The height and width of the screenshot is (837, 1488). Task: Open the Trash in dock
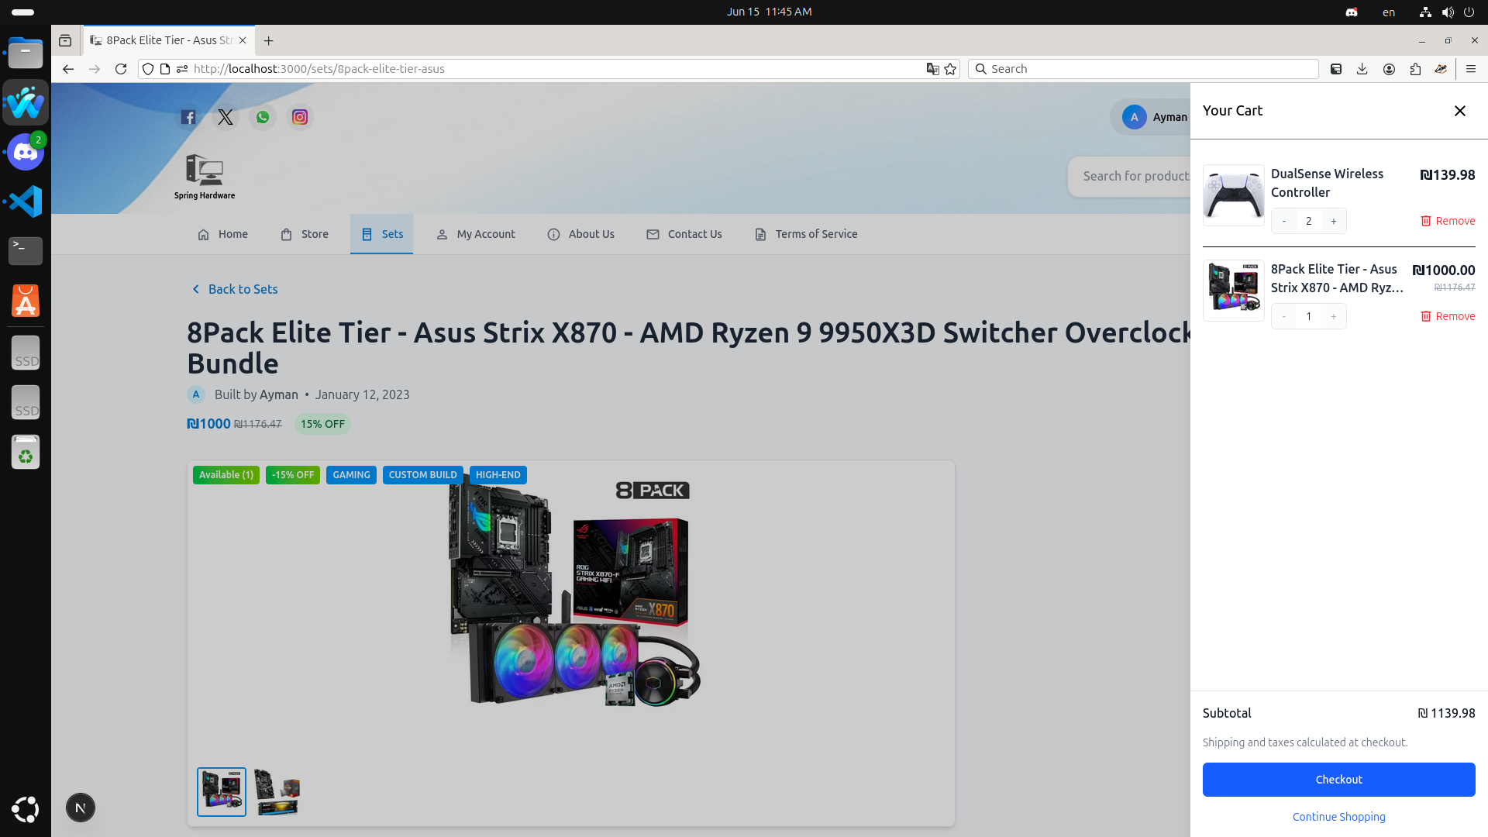pos(26,452)
